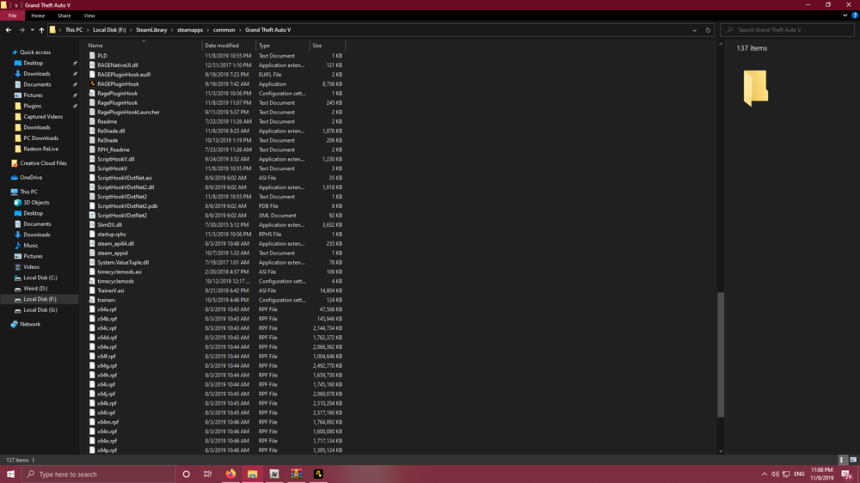
Task: Select the RAGEPluginHook application file icon
Action: tap(92, 84)
